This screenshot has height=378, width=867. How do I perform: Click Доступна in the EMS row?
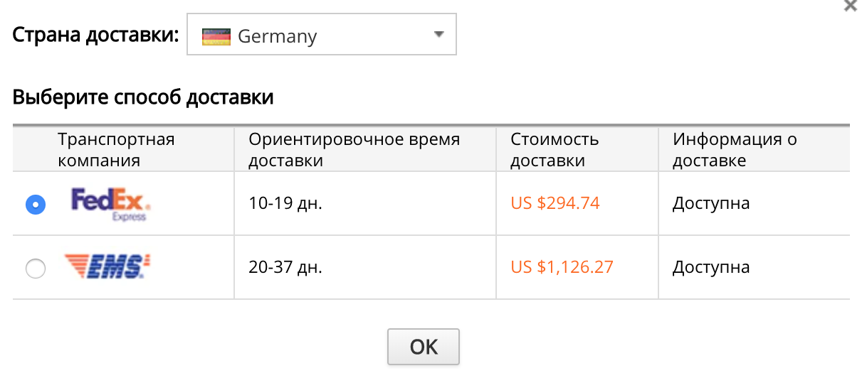(x=711, y=268)
